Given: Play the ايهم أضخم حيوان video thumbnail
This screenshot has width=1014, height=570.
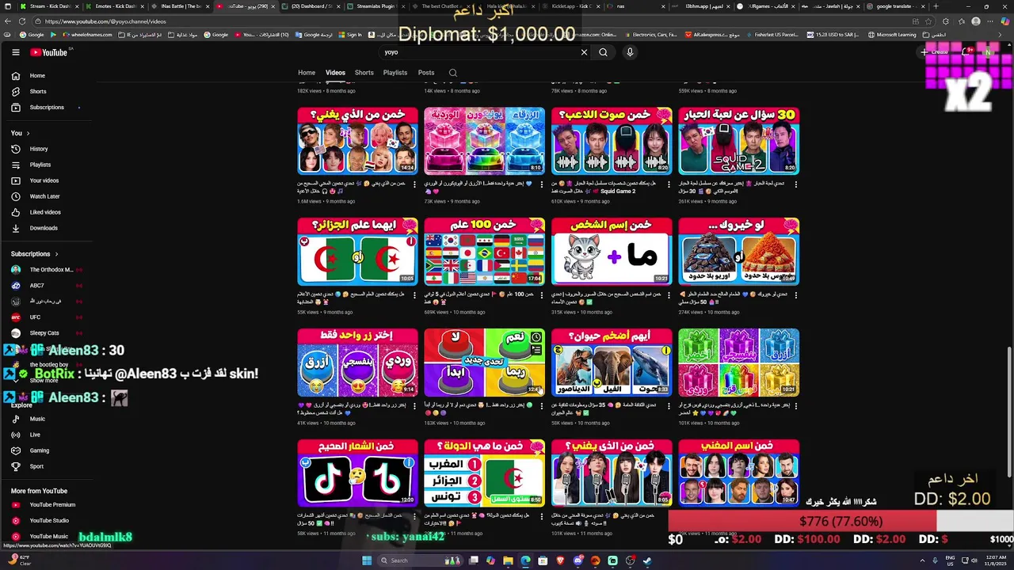Looking at the screenshot, I should pos(612,363).
